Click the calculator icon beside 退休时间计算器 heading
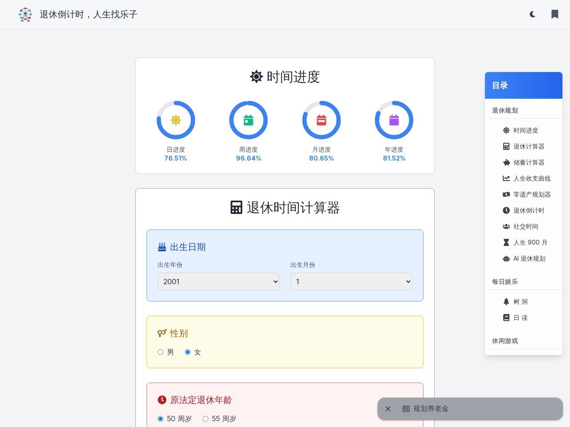 236,207
